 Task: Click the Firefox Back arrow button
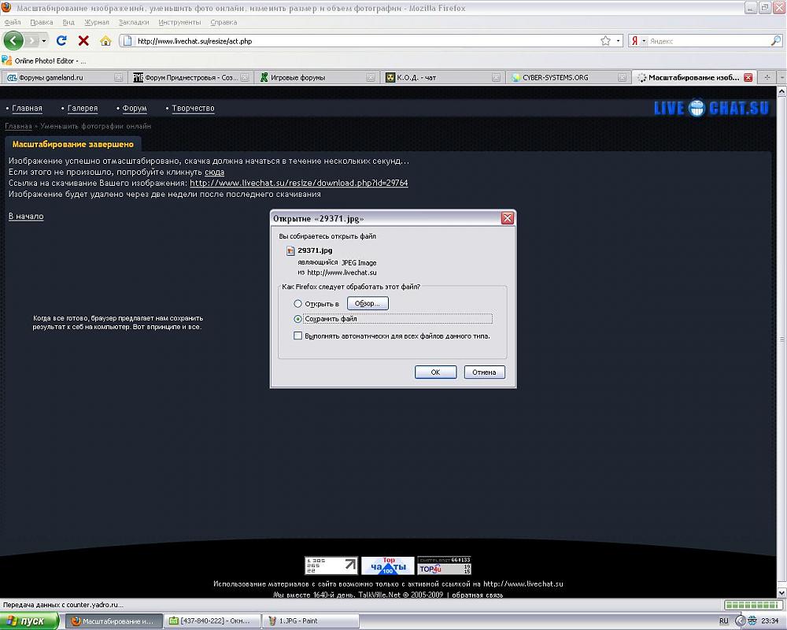tap(13, 40)
